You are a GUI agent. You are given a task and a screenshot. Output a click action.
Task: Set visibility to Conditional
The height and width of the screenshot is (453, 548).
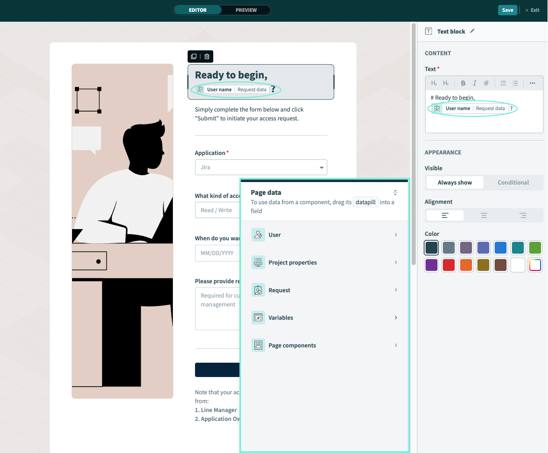(x=513, y=183)
